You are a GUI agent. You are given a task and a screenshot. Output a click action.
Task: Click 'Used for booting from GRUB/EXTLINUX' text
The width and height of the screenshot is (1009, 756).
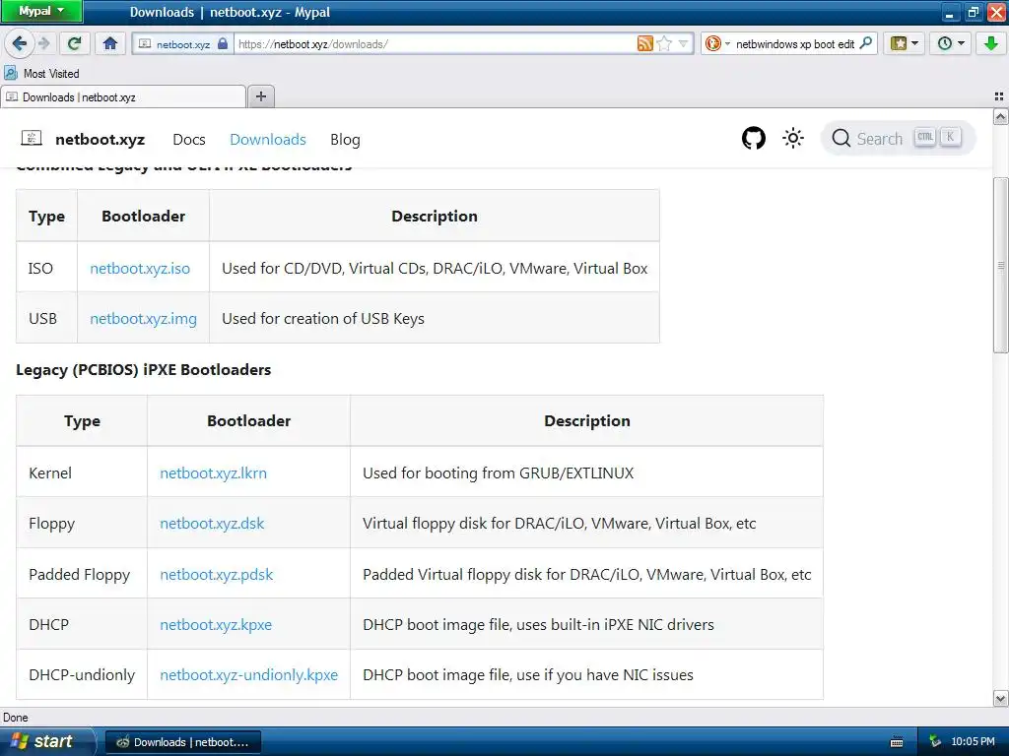pos(498,473)
